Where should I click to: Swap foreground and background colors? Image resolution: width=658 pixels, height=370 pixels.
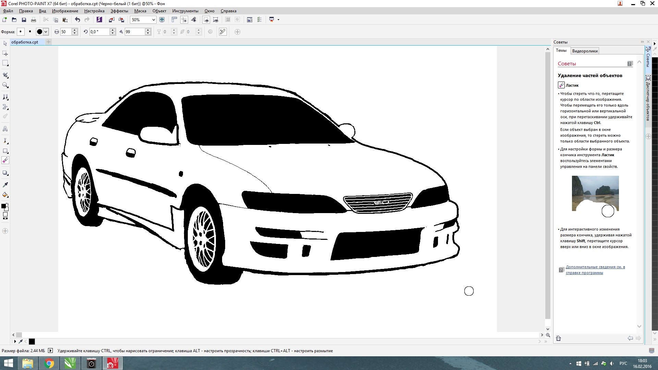7,205
